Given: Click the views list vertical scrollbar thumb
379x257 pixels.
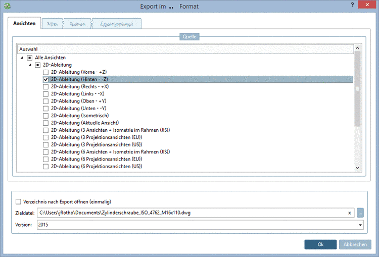Looking at the screenshot, I should coord(357,89).
